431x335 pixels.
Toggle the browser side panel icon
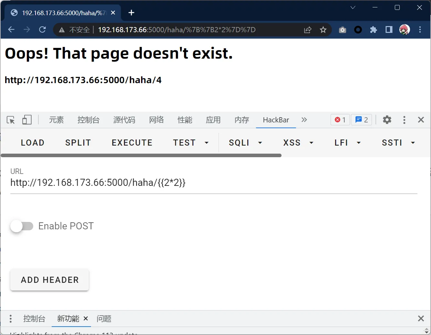[x=389, y=30]
